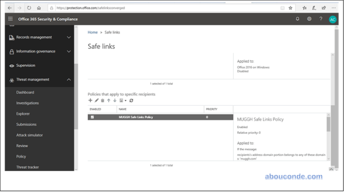Screen dimensions: 344x192
Task: Open notifications bell in header
Action: (297, 19)
